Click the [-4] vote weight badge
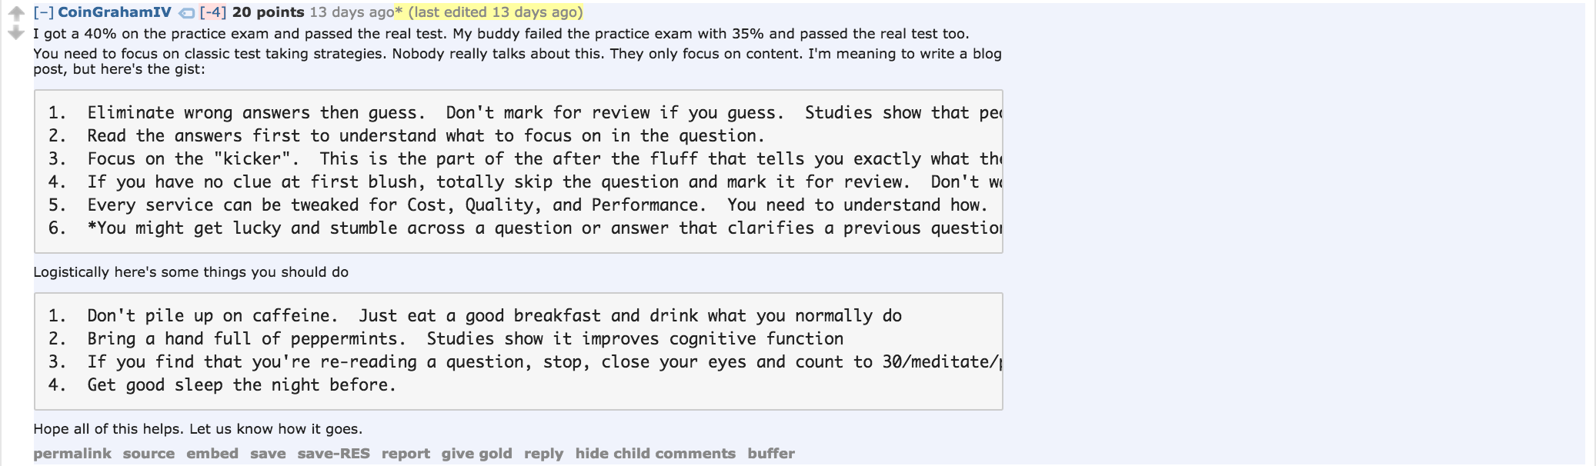 coord(212,12)
